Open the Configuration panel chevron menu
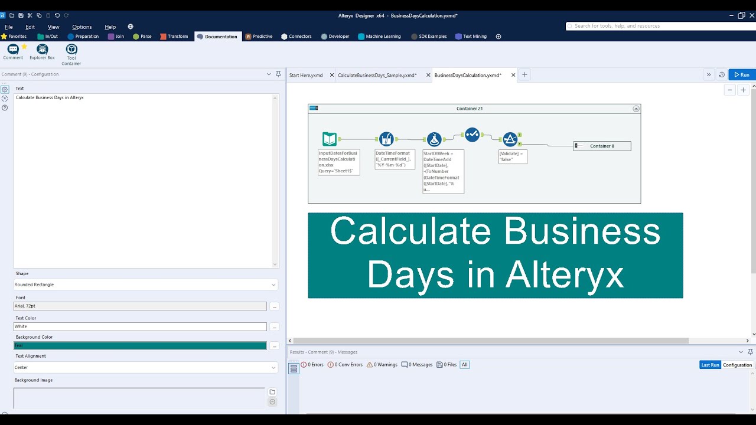Viewport: 756px width, 425px height. (x=269, y=74)
